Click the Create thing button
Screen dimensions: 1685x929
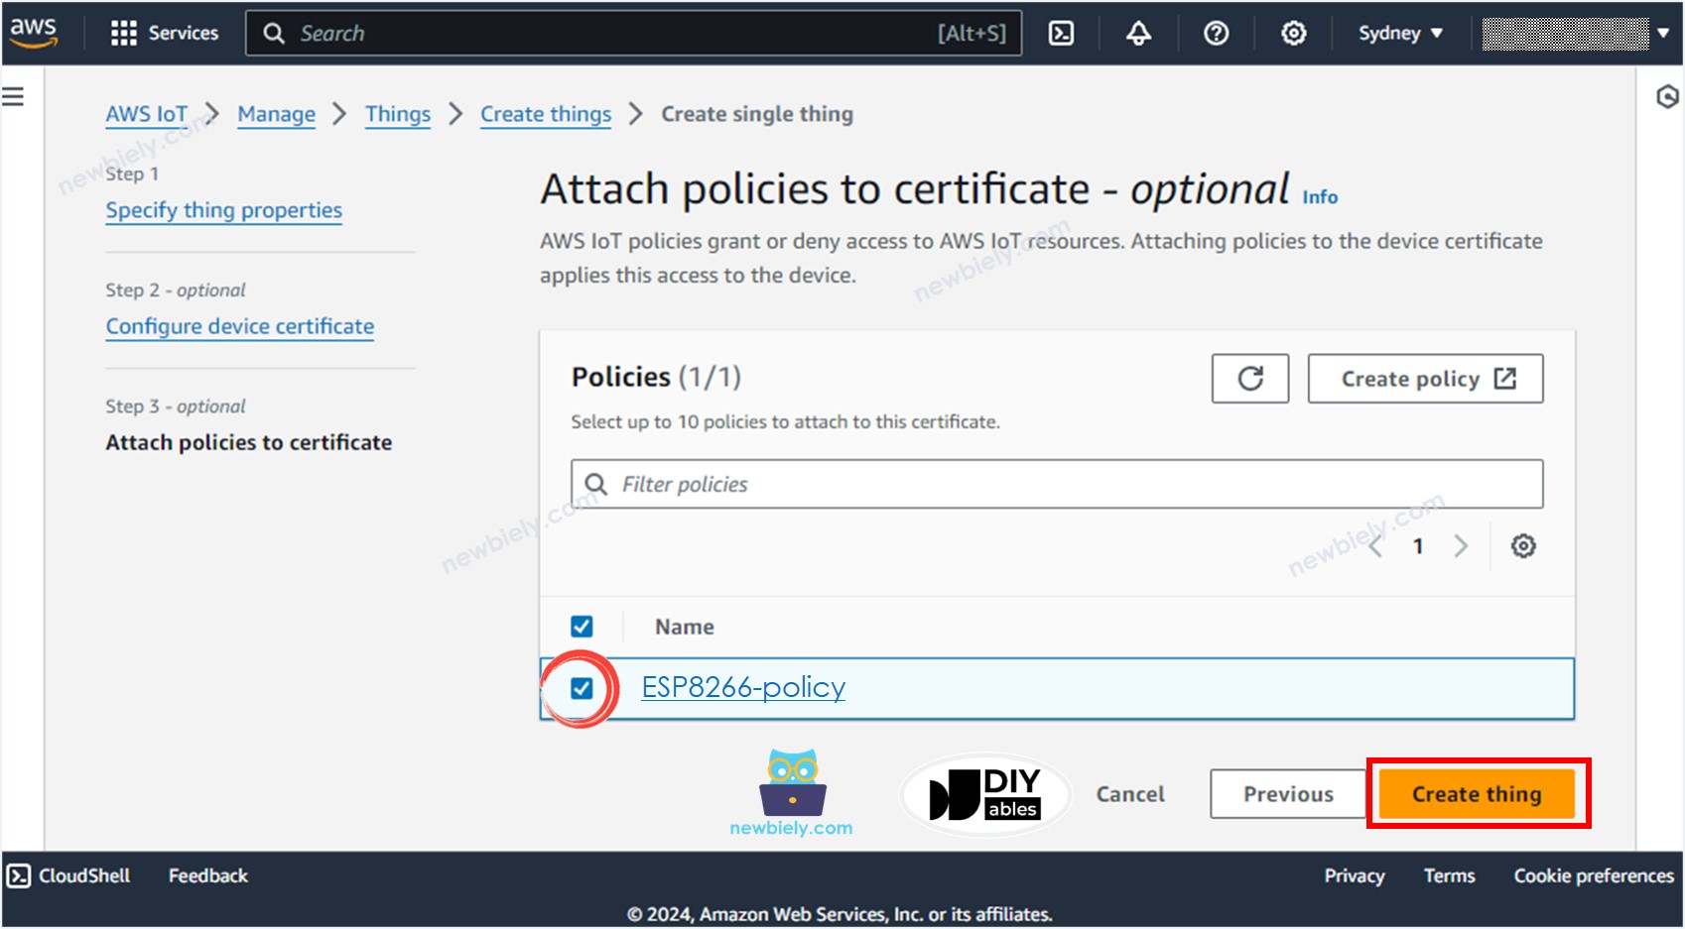point(1476,793)
